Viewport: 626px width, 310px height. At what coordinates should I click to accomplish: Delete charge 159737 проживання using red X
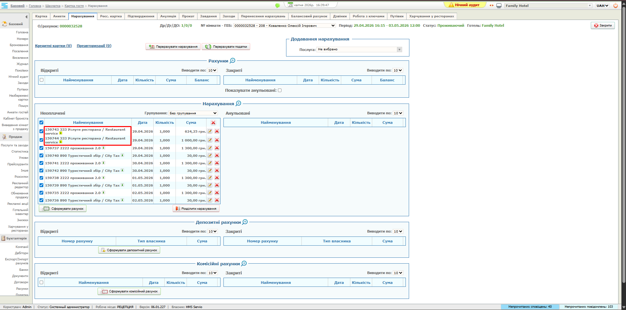coord(217,148)
